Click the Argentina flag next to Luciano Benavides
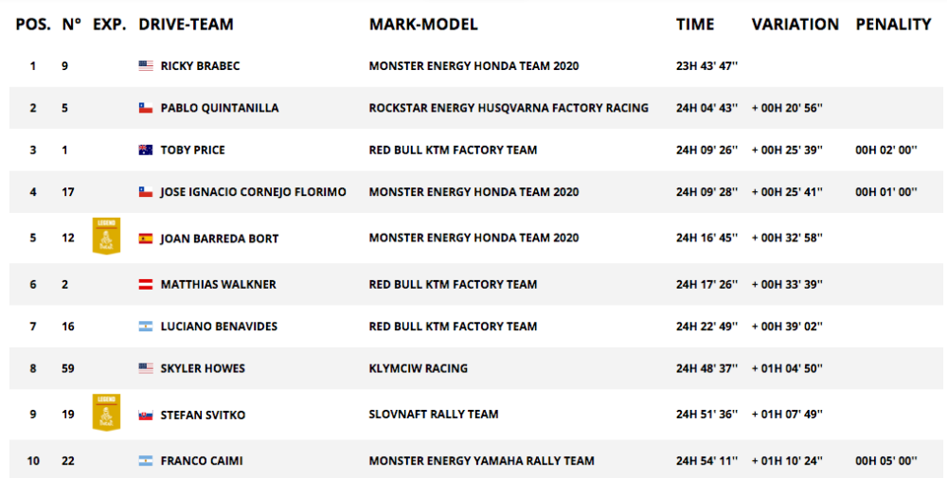Screen dimensions: 947x478 coord(146,326)
